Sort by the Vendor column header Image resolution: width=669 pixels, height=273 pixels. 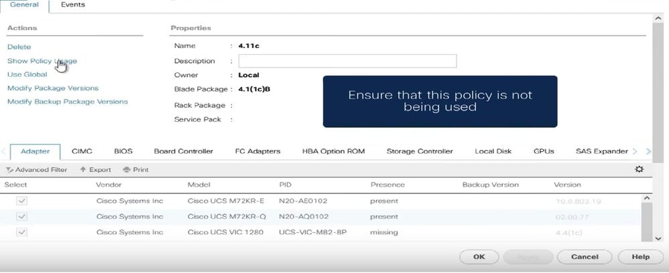pyautogui.click(x=109, y=185)
